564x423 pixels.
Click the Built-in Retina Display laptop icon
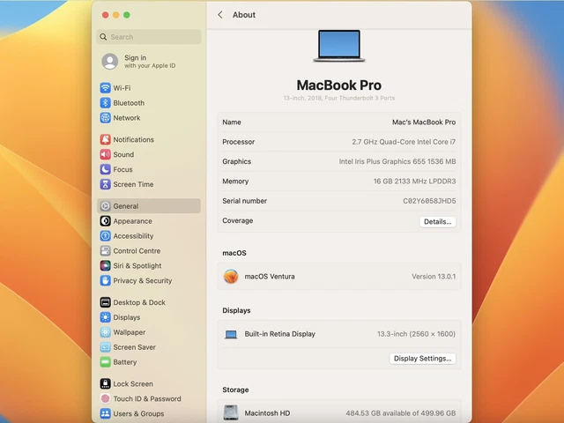[231, 335]
